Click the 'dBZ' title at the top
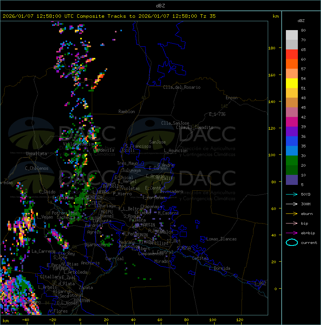 click(x=160, y=5)
